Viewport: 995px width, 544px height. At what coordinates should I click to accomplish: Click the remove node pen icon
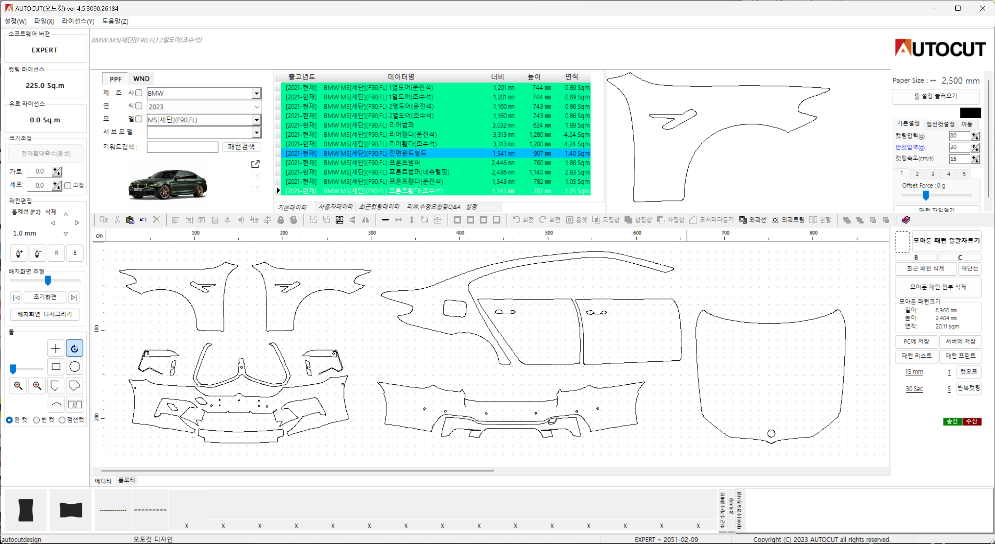coord(38,253)
